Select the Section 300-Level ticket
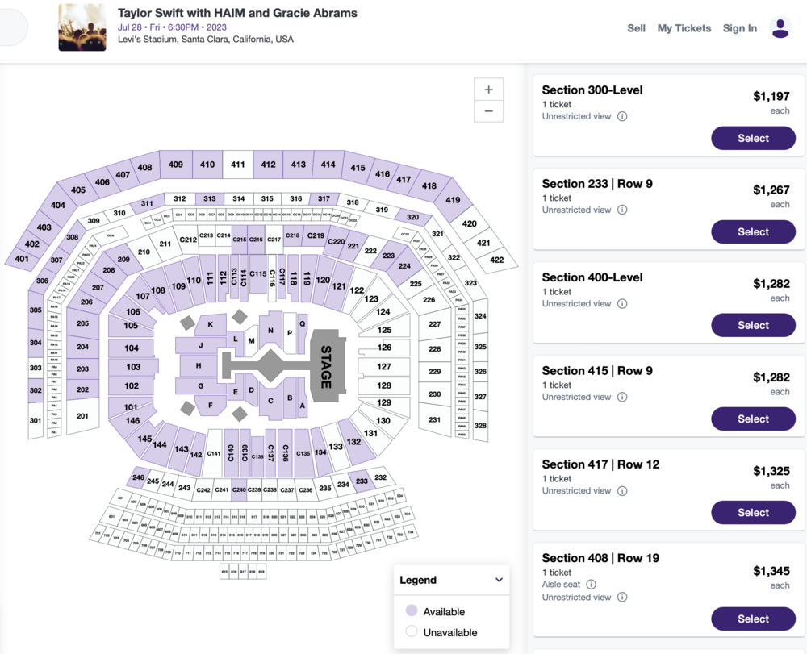The height and width of the screenshot is (654, 807). point(753,138)
